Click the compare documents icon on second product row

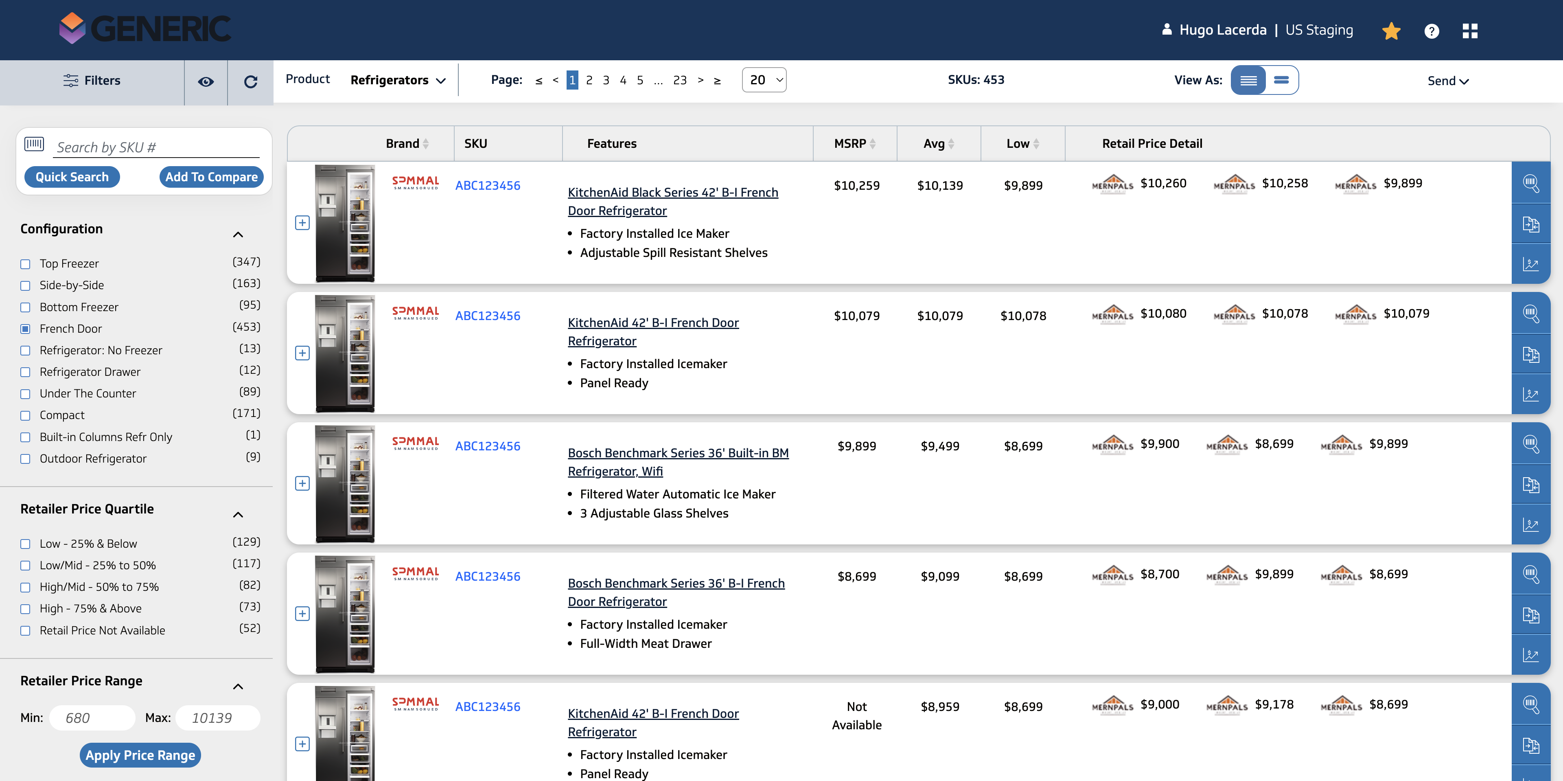(1530, 354)
